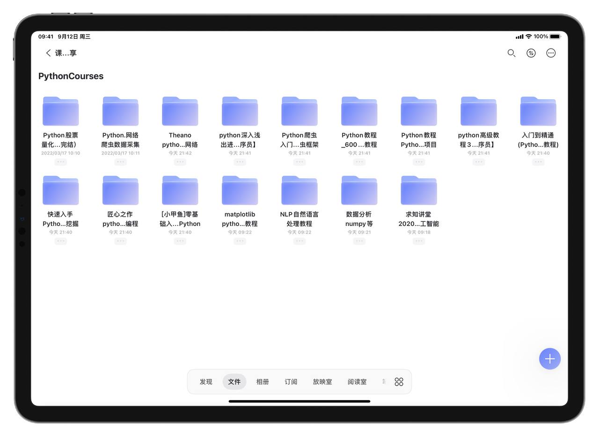Open ellipsis menu under Python教程 Pytho...项目 folder
This screenshot has width=599, height=437.
tap(419, 162)
